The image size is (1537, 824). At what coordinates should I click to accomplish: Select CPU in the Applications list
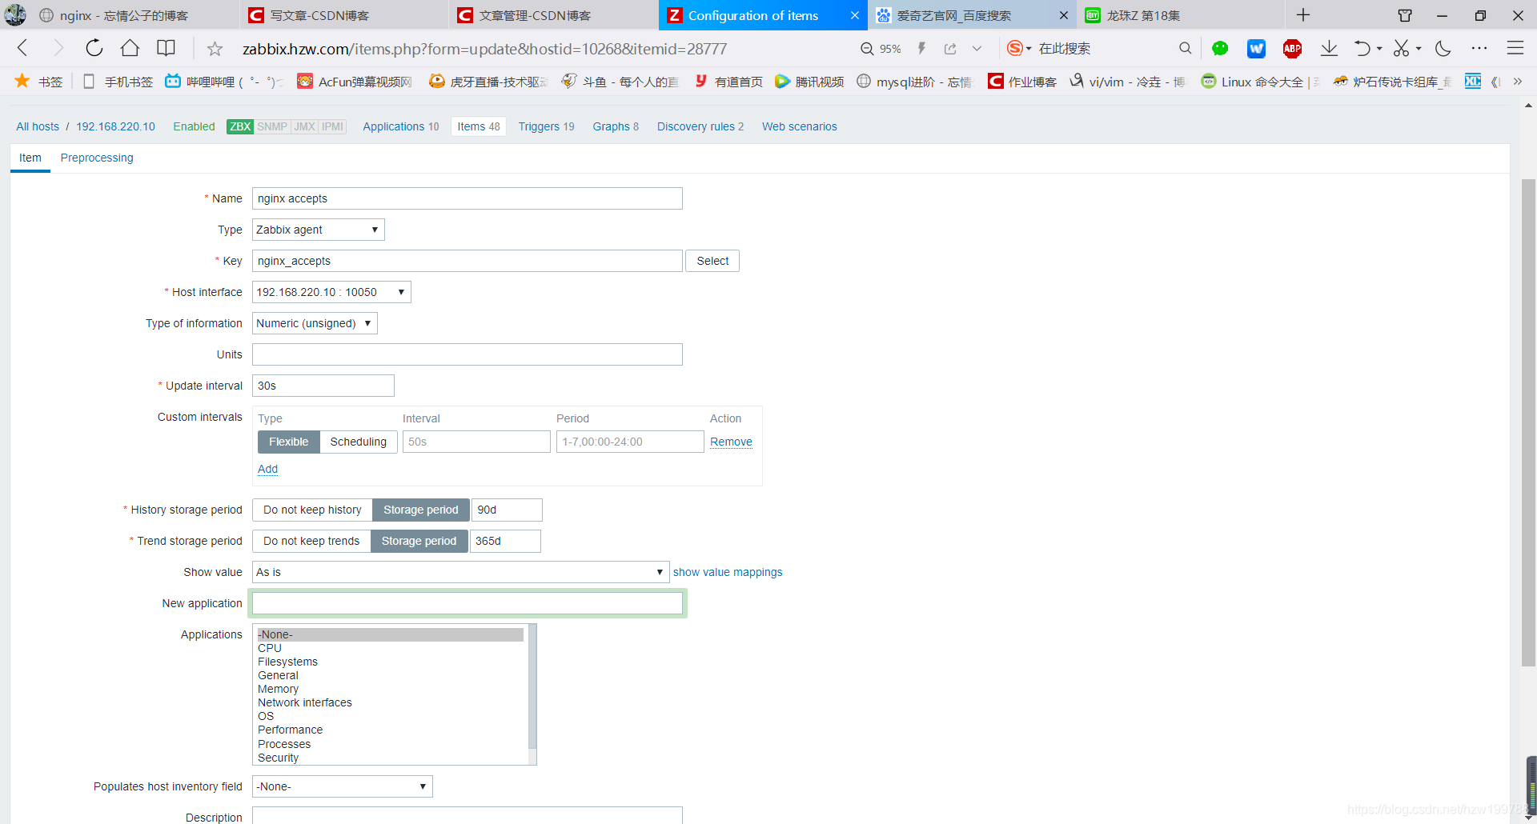pos(269,648)
